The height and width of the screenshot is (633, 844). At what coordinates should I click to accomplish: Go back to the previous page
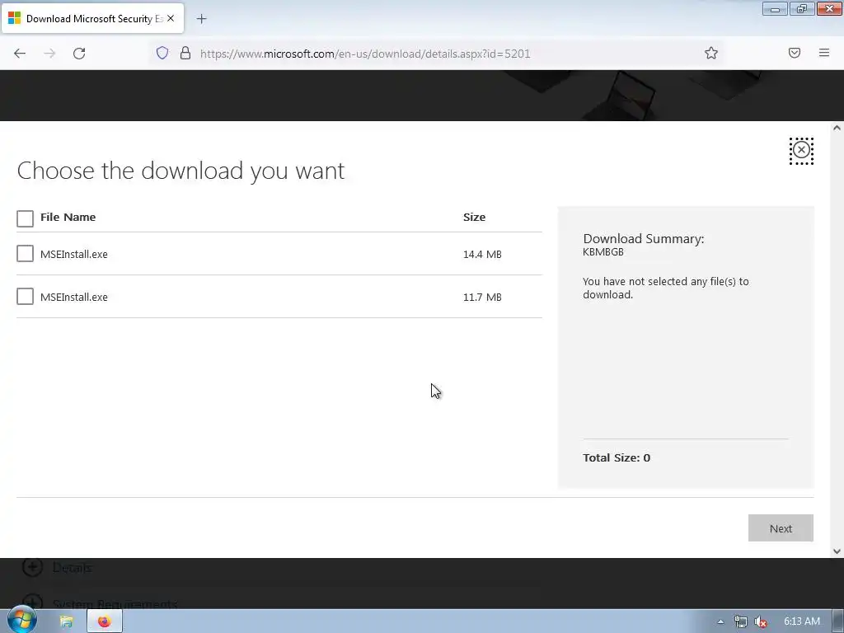pyautogui.click(x=20, y=54)
